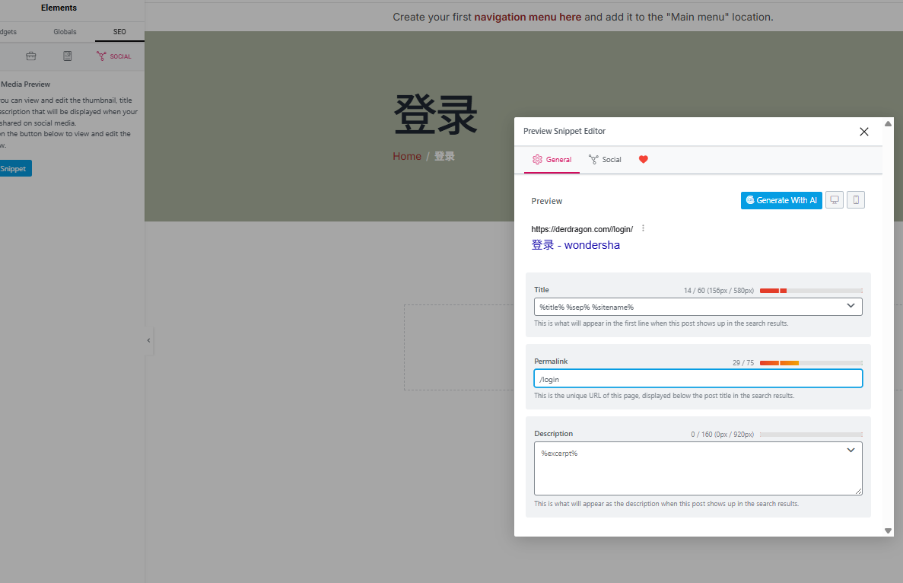Screen dimensions: 903x583
Task: Open the schema document icon tab
Action: (68, 56)
